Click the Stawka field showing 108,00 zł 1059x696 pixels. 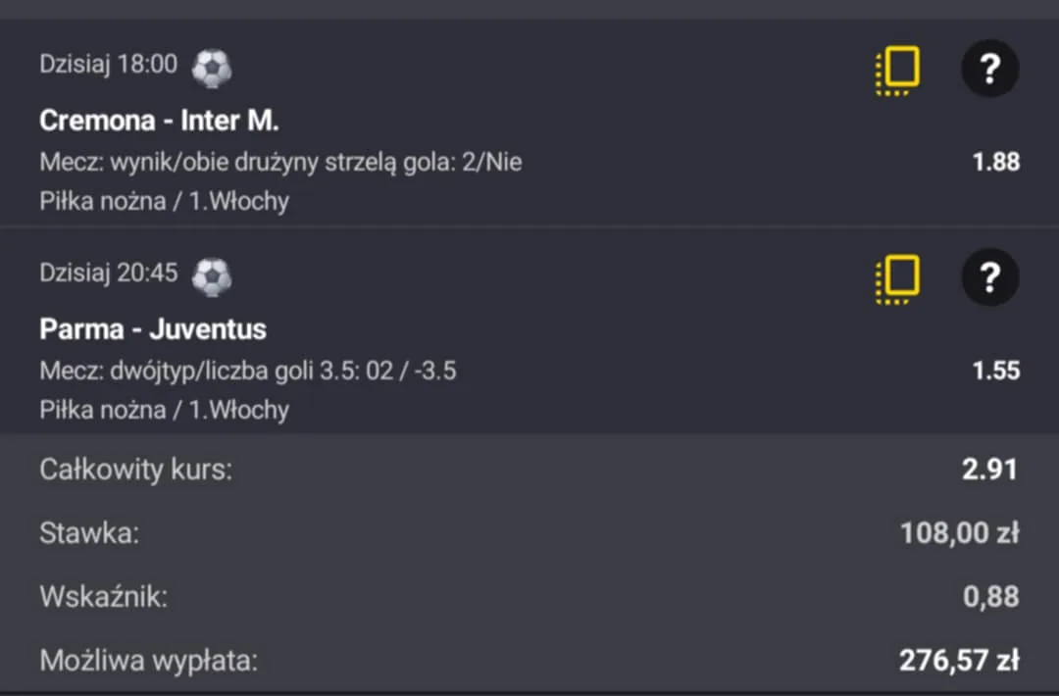pos(960,533)
